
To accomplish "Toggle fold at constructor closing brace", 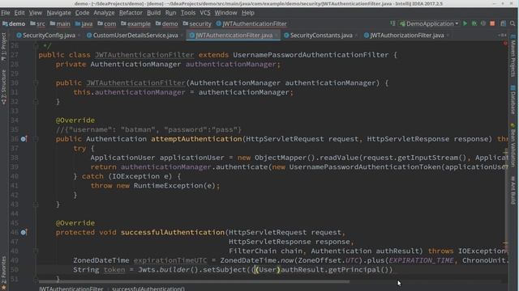I will tap(36, 102).
